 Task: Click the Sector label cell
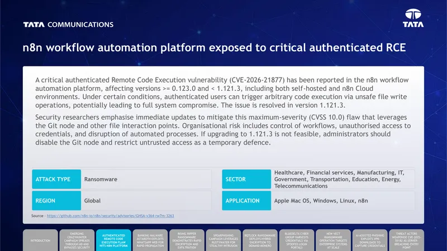tap(246, 179)
